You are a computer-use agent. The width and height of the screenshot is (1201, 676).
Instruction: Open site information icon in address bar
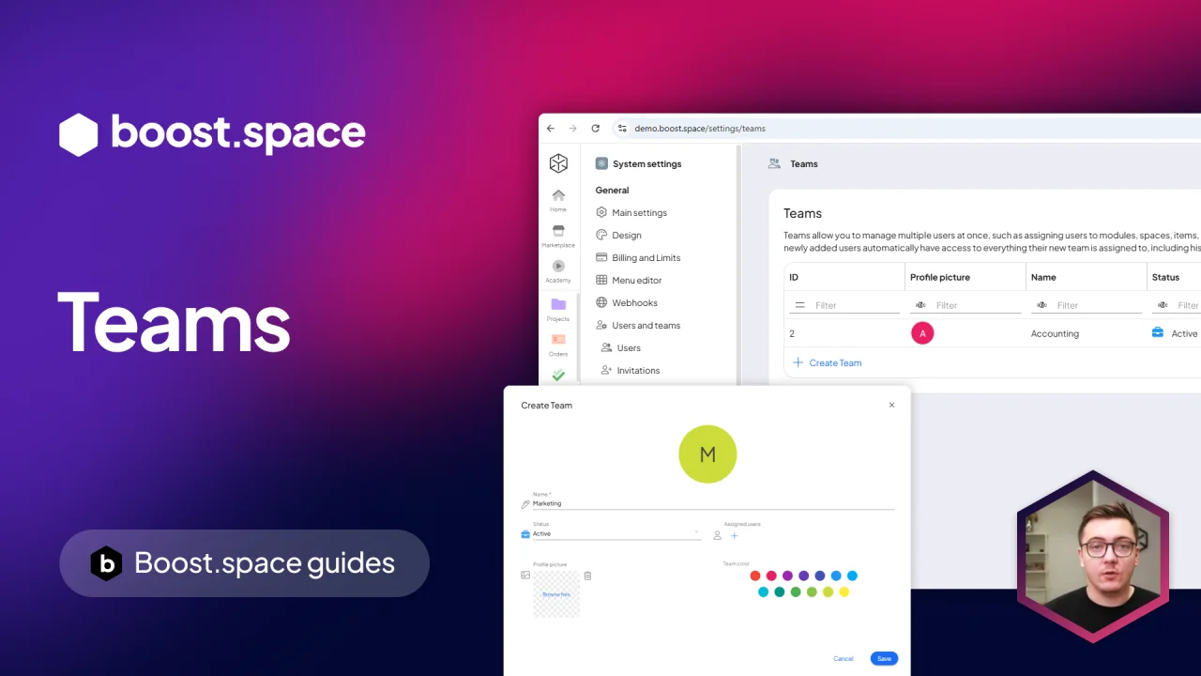(x=621, y=129)
